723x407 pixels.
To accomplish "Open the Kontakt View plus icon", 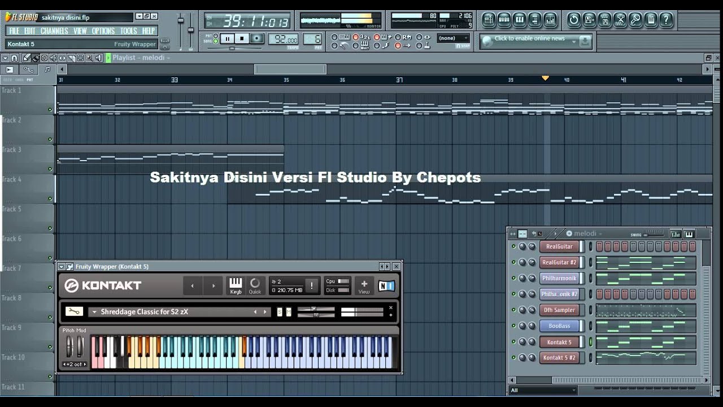I will (x=364, y=285).
